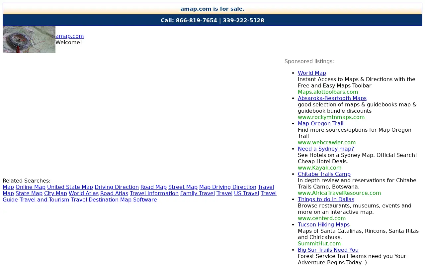
Task: Click the 'Welcome!' text
Action: (69, 42)
